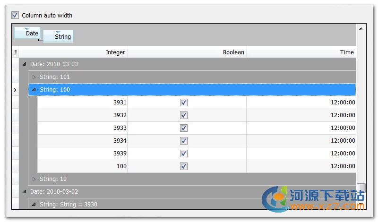Uncheck the Boolean box in row 3931
This screenshot has width=378, height=222.
[x=184, y=102]
